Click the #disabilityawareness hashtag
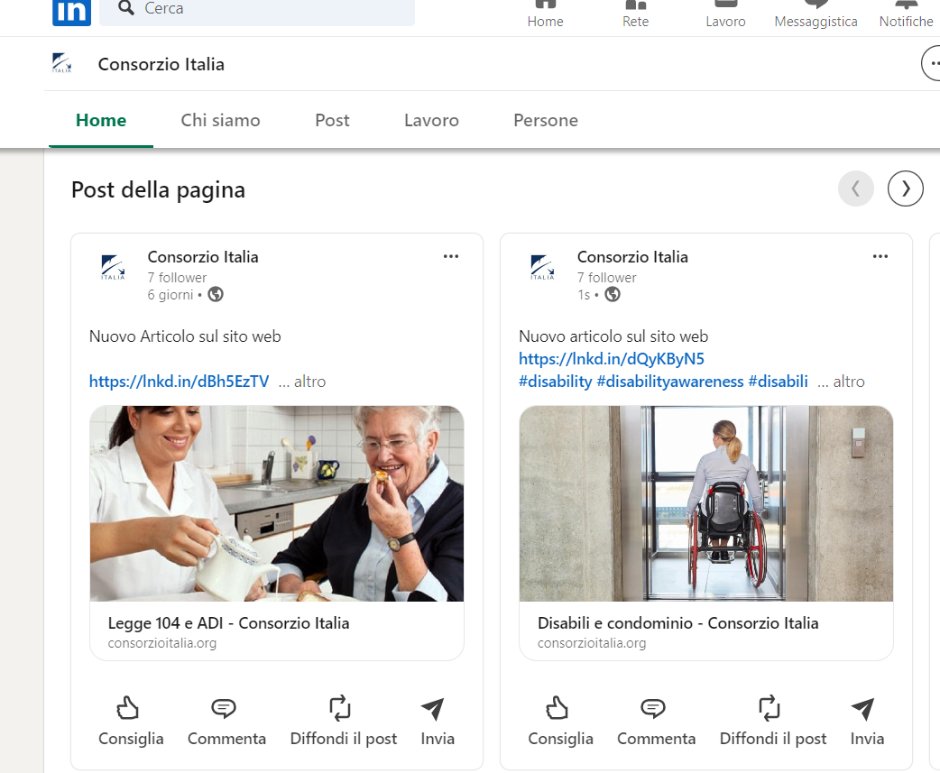 (x=669, y=382)
